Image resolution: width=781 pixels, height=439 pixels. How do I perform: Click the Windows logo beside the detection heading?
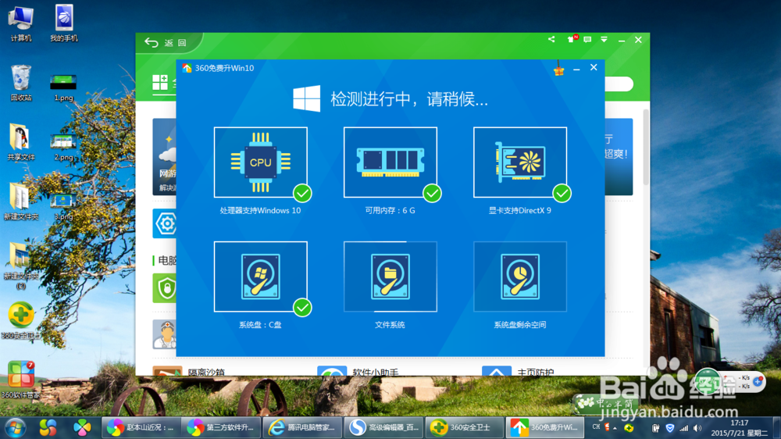click(306, 98)
